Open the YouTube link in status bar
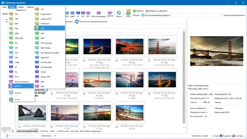The width and height of the screenshot is (247, 139). pyautogui.click(x=238, y=136)
